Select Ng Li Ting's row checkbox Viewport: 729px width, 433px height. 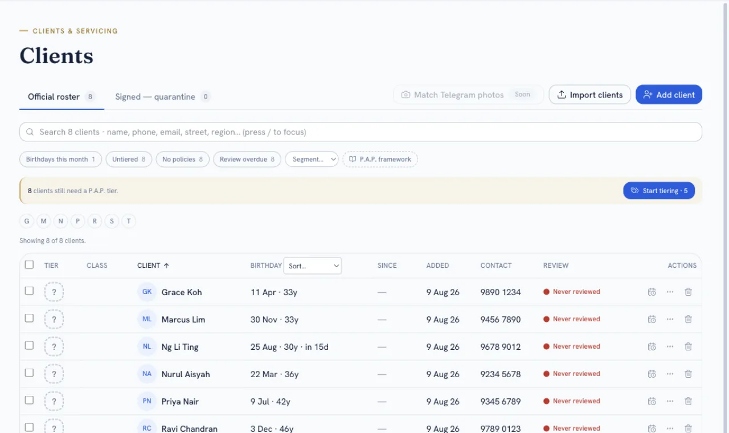(x=29, y=345)
